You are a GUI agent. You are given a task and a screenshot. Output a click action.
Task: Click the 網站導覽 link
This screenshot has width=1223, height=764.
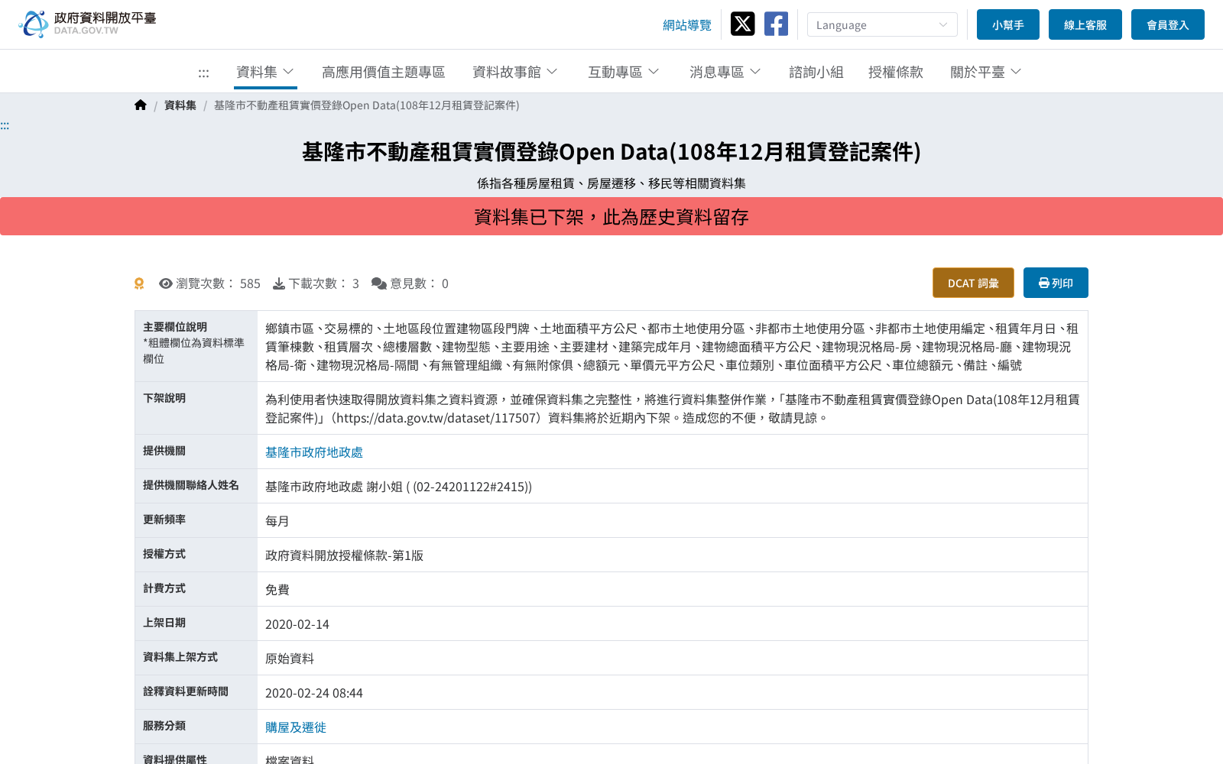point(687,25)
